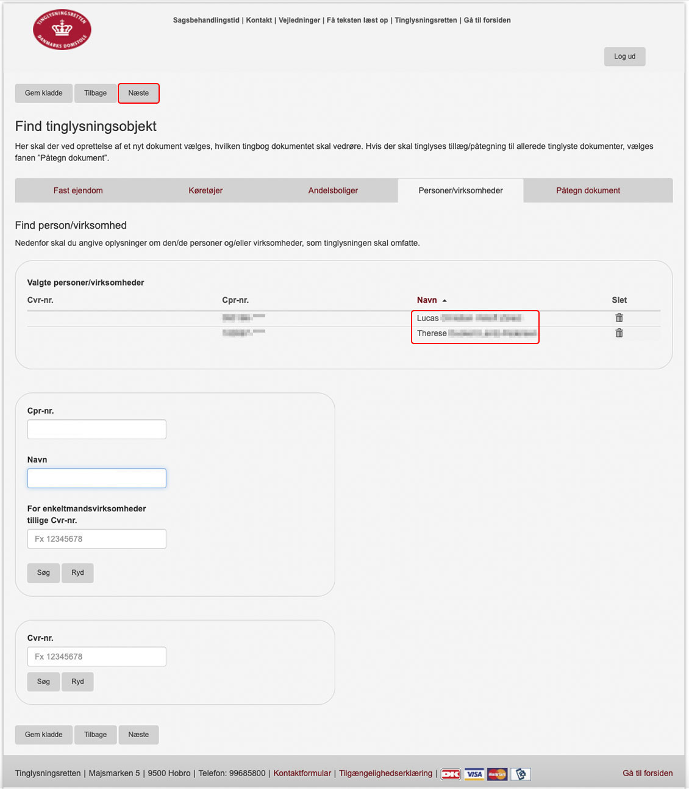Click the VISA card icon in footer
This screenshot has height=789, width=689.
474,774
